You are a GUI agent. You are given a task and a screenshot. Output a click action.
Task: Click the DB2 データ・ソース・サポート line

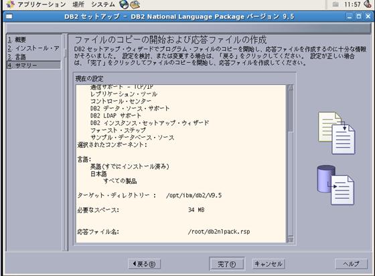[130, 108]
